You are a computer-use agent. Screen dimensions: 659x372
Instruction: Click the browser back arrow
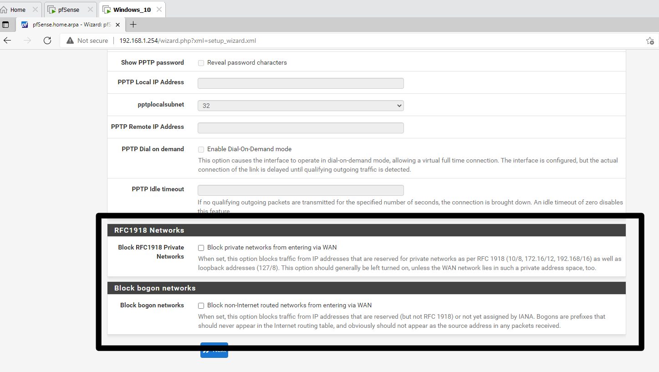7,41
